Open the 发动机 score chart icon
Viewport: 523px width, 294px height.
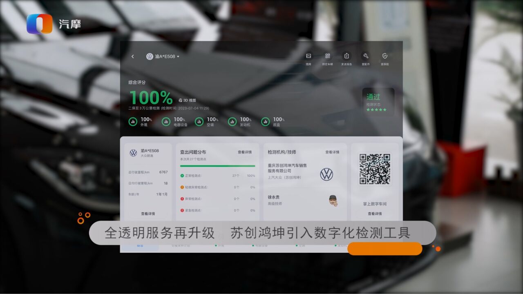232,121
